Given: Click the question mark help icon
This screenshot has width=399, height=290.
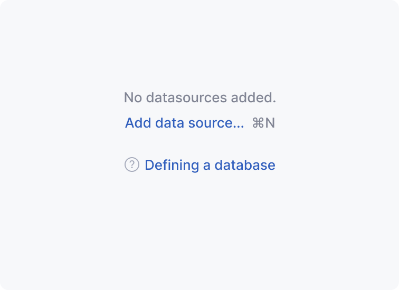Looking at the screenshot, I should tap(131, 165).
